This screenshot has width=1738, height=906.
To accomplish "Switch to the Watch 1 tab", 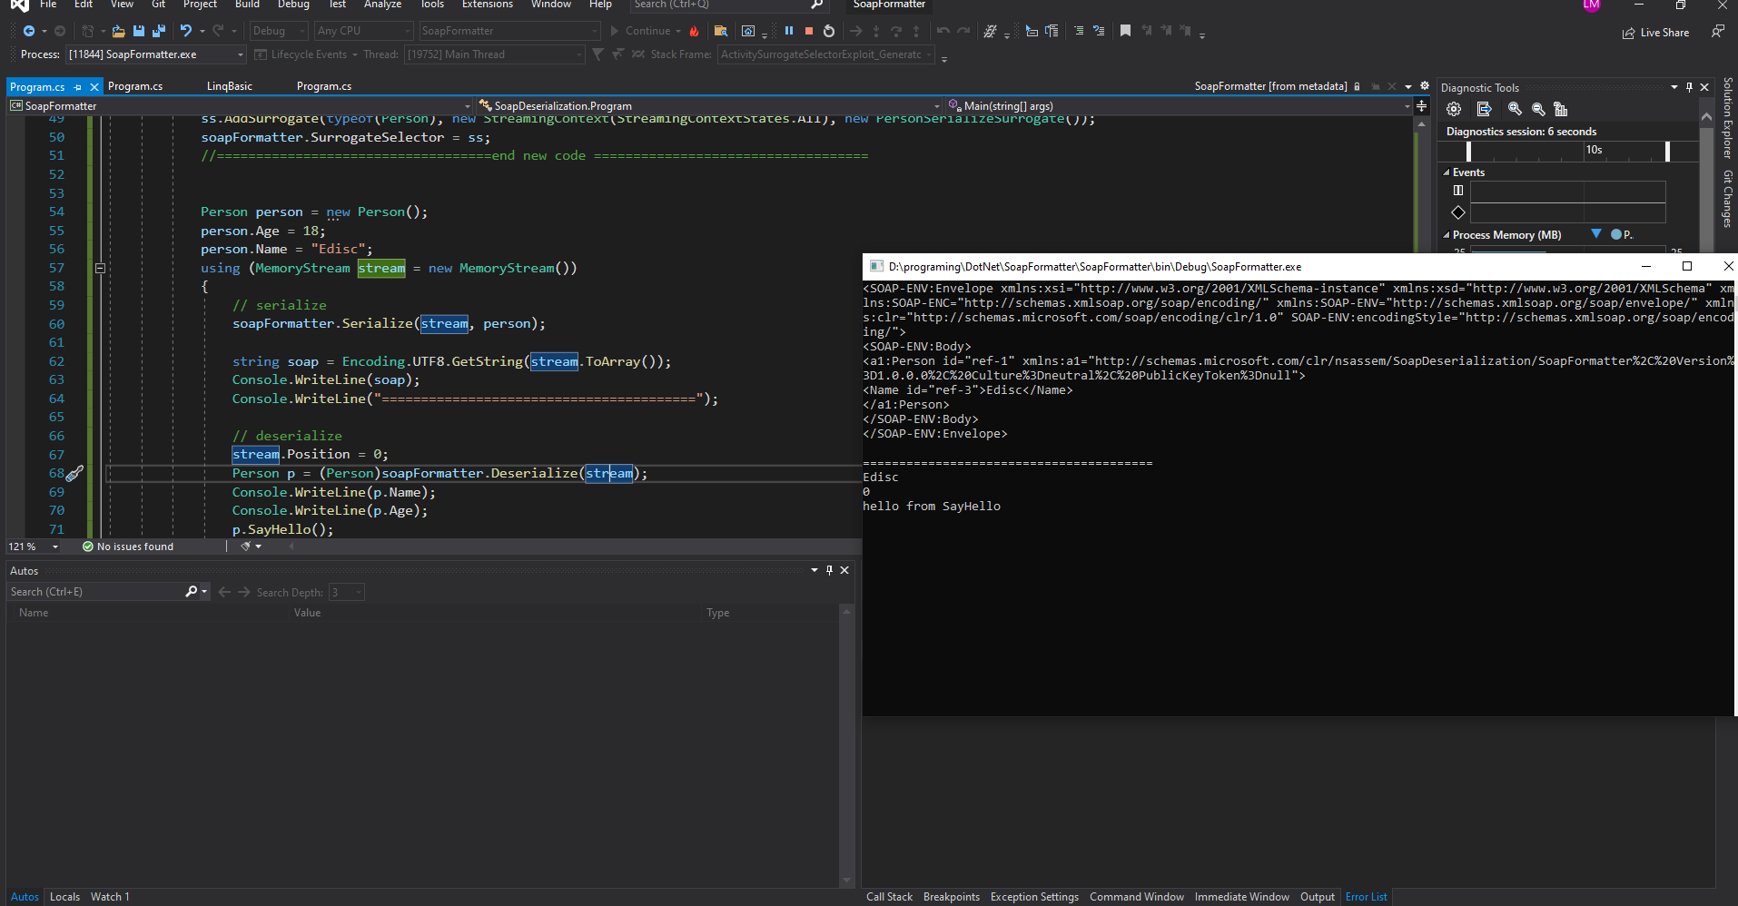I will click(110, 897).
